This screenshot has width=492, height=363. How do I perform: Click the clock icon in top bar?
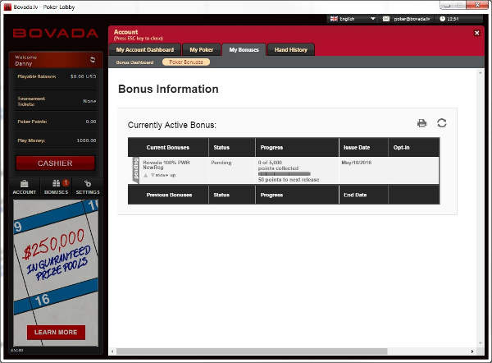point(443,19)
